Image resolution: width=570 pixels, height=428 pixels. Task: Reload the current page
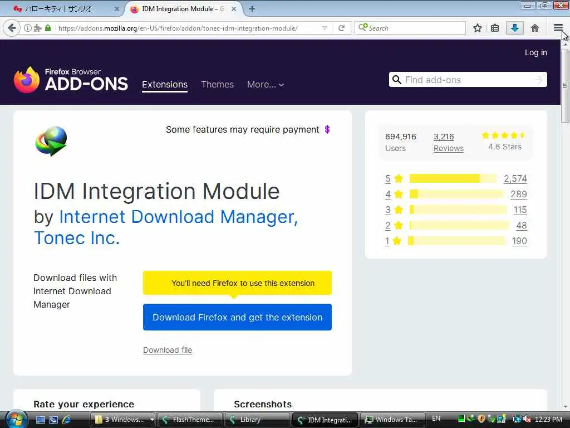tap(341, 28)
